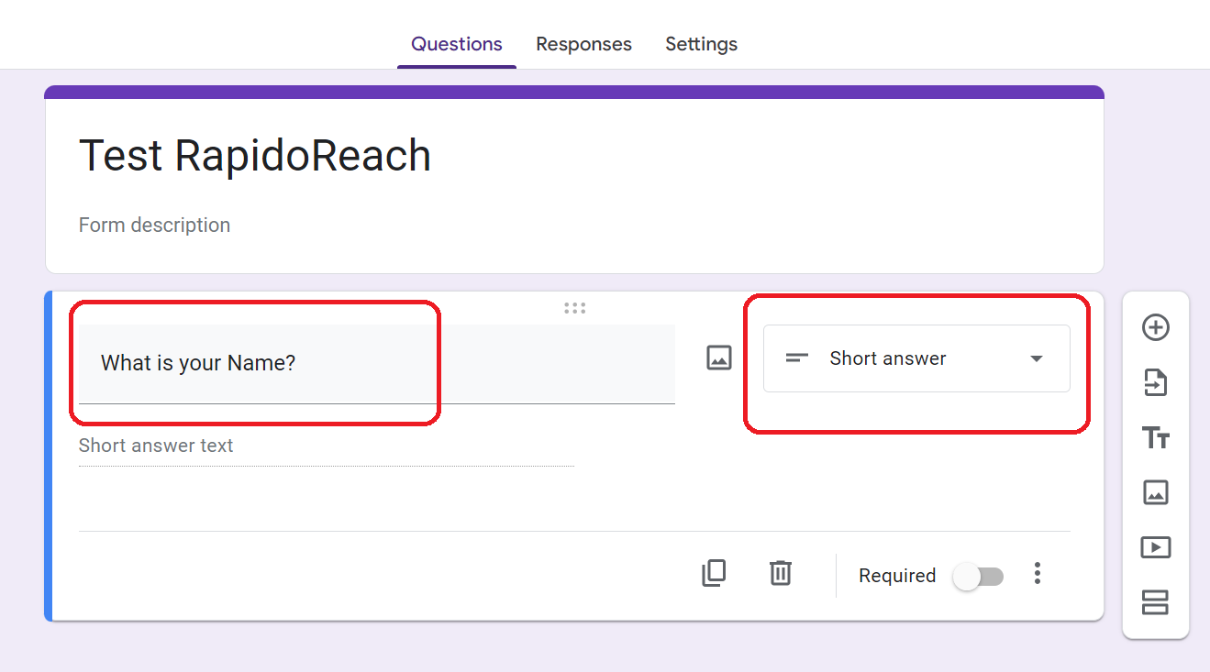Add a new question using plus icon

(x=1155, y=327)
